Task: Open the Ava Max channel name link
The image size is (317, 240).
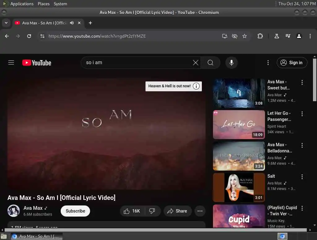Action: [x=33, y=208]
